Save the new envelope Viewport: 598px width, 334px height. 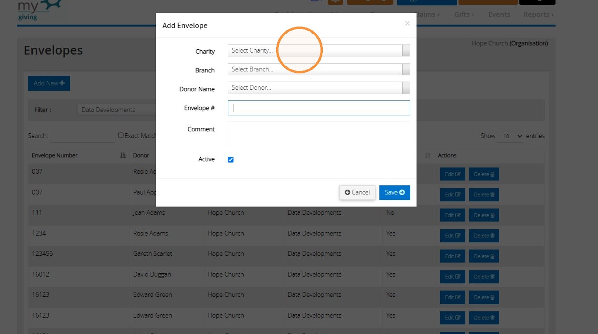point(395,192)
